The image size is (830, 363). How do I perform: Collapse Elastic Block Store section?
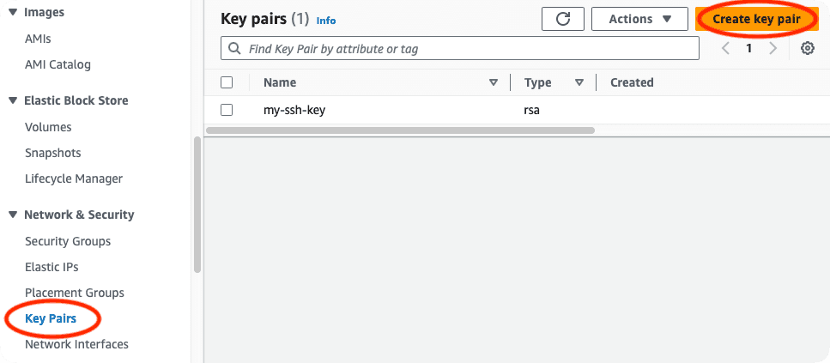pos(13,100)
